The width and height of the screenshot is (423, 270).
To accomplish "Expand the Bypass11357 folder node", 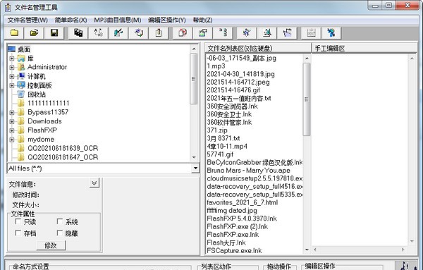I will click(11, 113).
